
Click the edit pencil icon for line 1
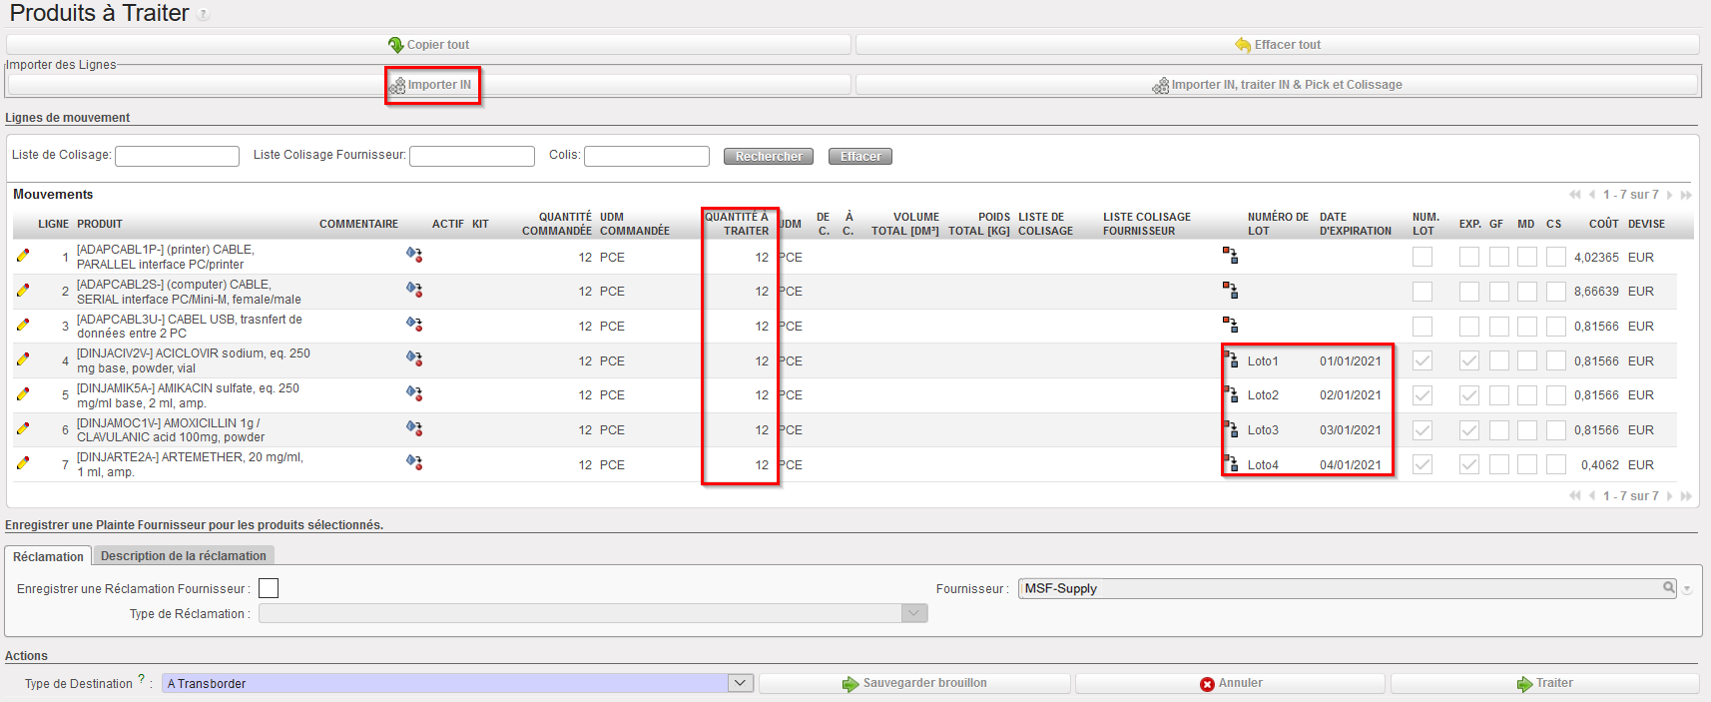[x=23, y=256]
